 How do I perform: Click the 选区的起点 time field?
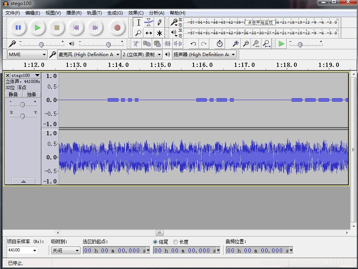[x=117, y=250]
